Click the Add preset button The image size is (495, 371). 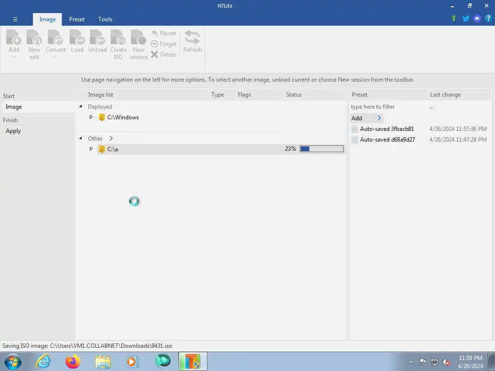tap(366, 118)
